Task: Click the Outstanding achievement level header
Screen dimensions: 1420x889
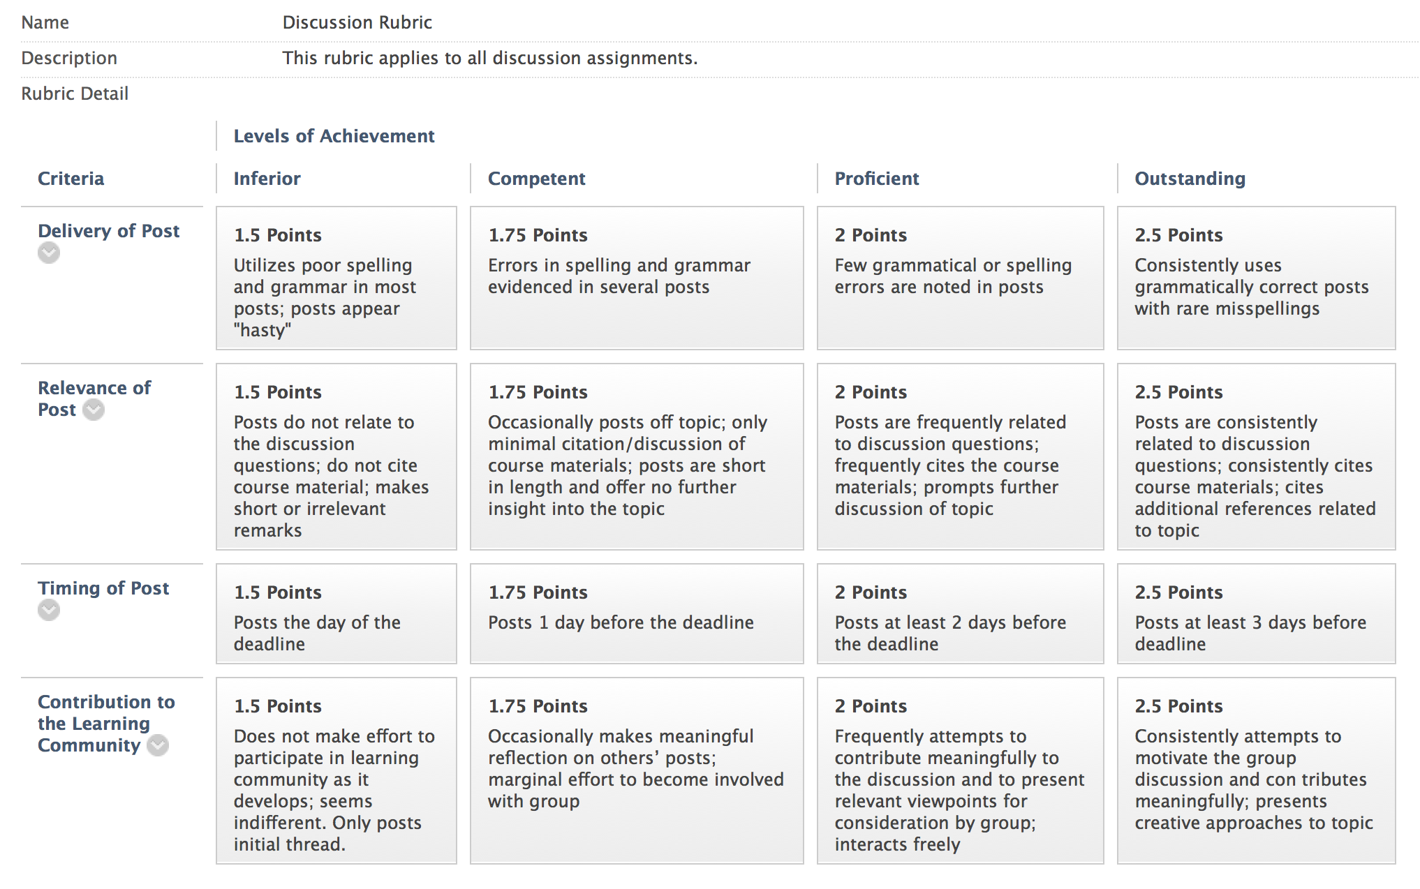Action: coord(1190,179)
